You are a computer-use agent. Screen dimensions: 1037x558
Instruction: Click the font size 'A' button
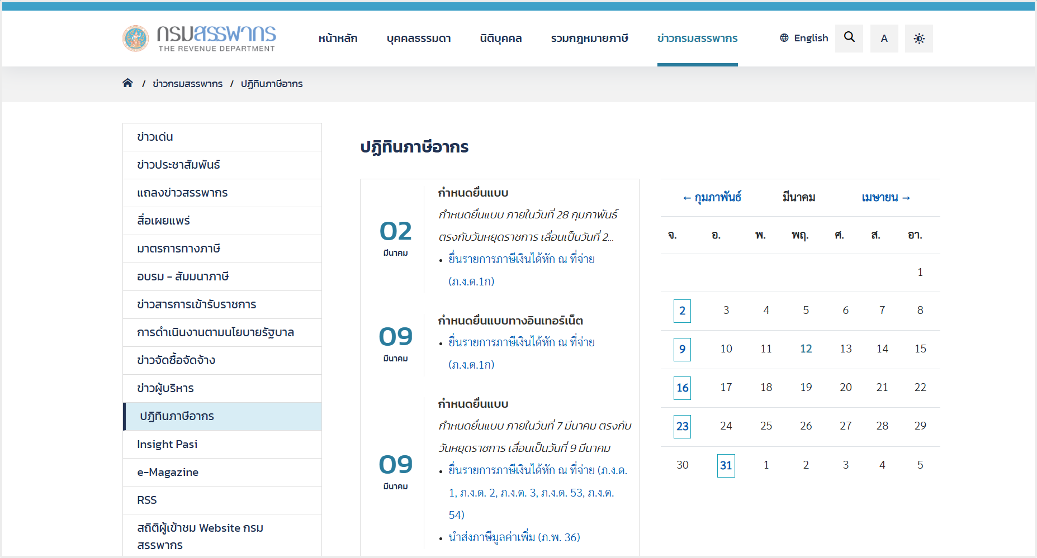884,39
